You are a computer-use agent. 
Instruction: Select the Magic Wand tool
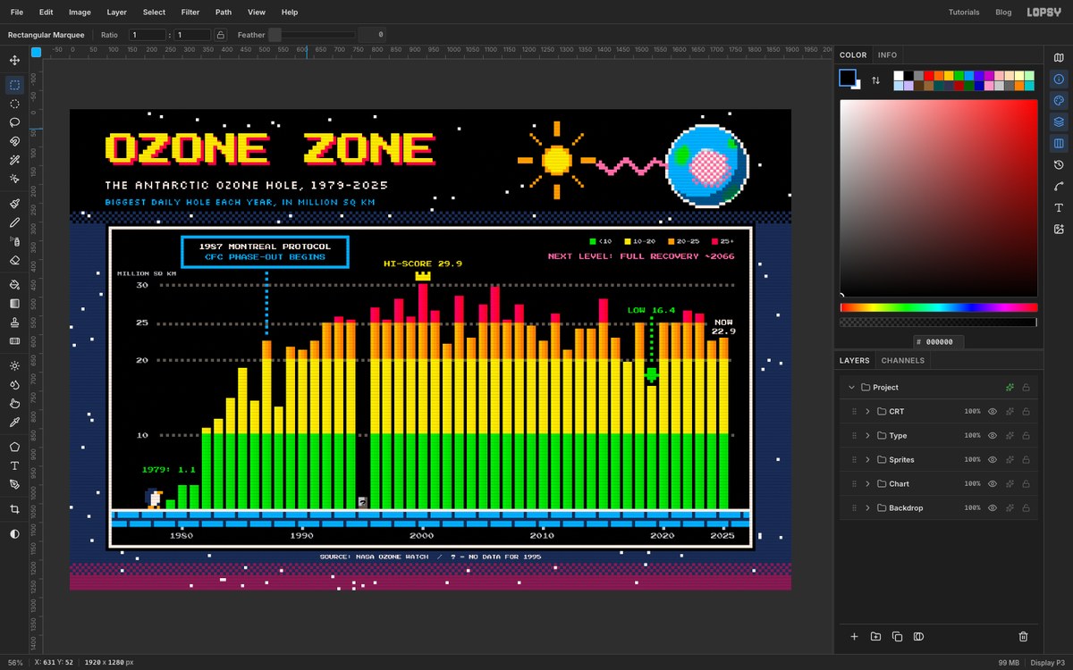click(14, 160)
